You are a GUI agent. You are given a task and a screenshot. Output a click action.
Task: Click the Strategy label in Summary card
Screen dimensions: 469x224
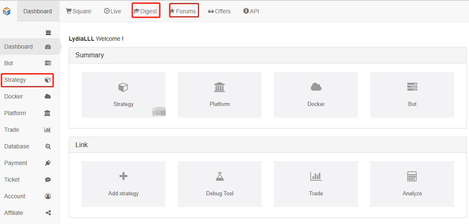point(124,104)
